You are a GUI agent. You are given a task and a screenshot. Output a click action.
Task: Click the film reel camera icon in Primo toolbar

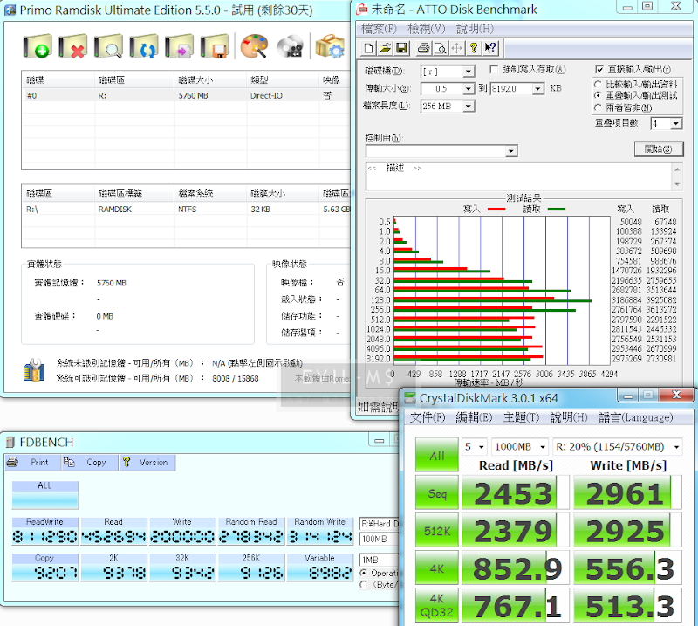(290, 46)
